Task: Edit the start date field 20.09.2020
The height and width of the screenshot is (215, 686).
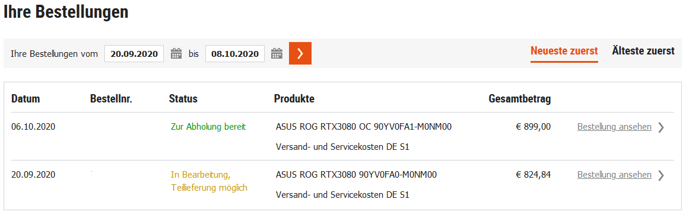Action: [x=134, y=54]
